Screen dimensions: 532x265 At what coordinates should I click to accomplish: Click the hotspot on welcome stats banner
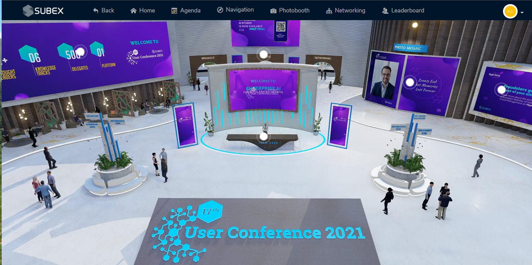pos(80,52)
